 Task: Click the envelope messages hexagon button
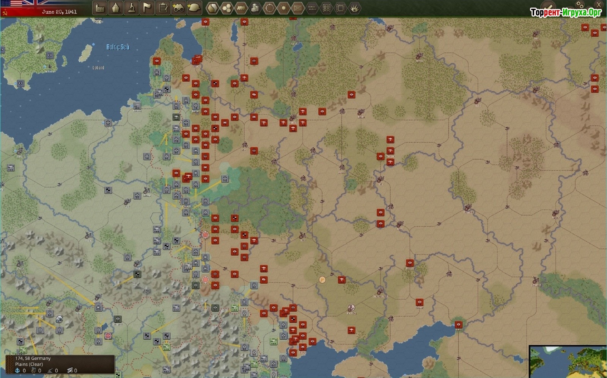[298, 8]
